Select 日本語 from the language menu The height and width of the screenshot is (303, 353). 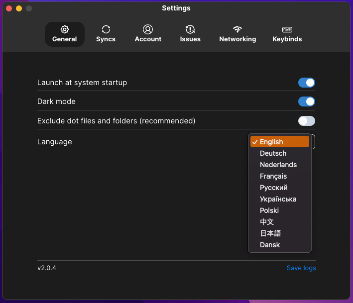point(280,233)
